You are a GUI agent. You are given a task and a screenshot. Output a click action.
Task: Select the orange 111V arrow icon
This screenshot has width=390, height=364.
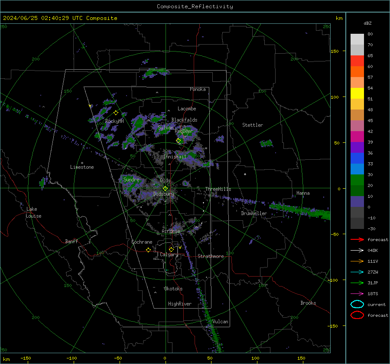click(x=357, y=261)
